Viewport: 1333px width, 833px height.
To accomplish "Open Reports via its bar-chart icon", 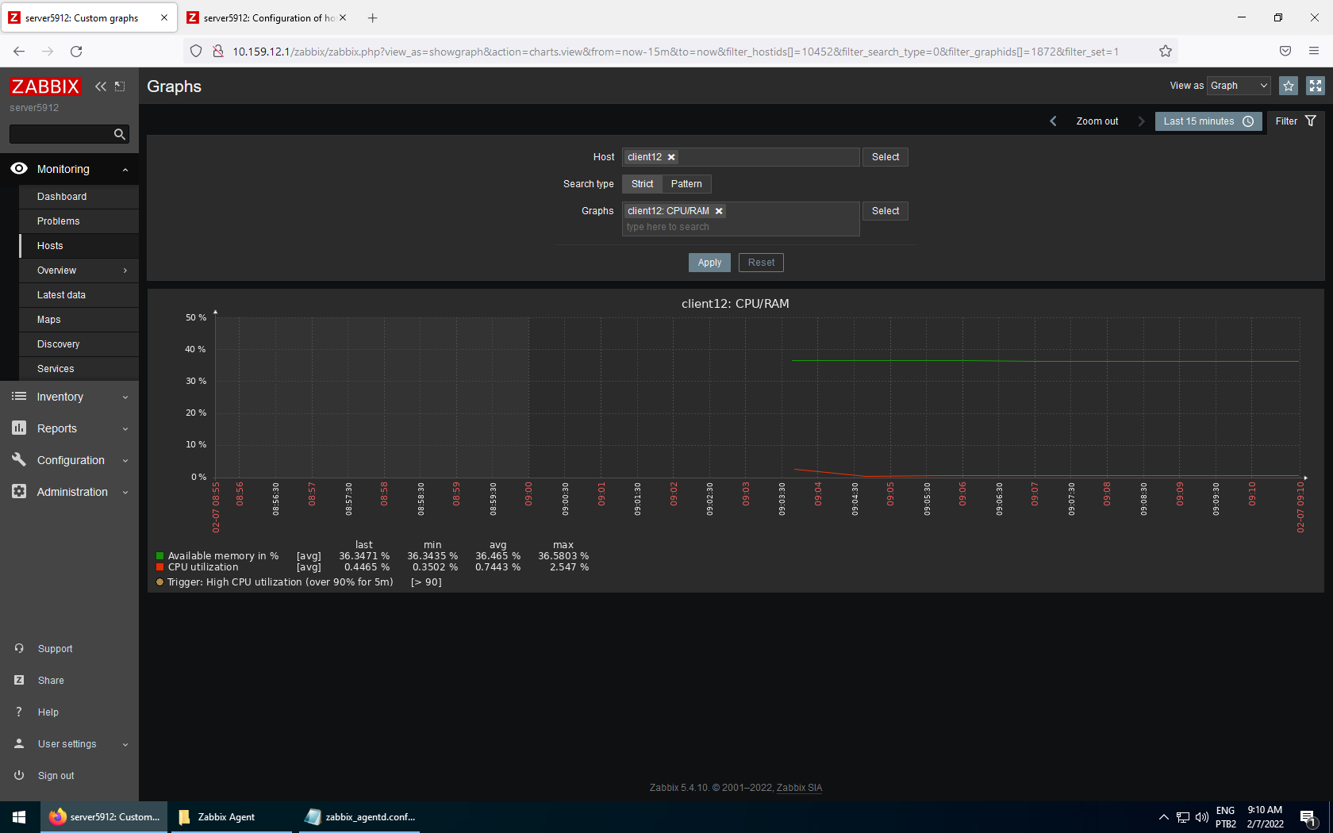I will tap(19, 428).
